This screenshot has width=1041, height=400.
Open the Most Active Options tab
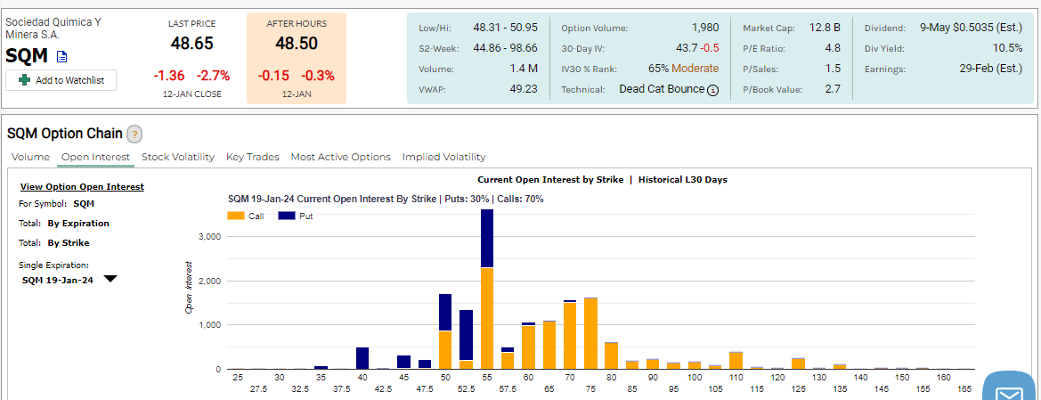[340, 158]
